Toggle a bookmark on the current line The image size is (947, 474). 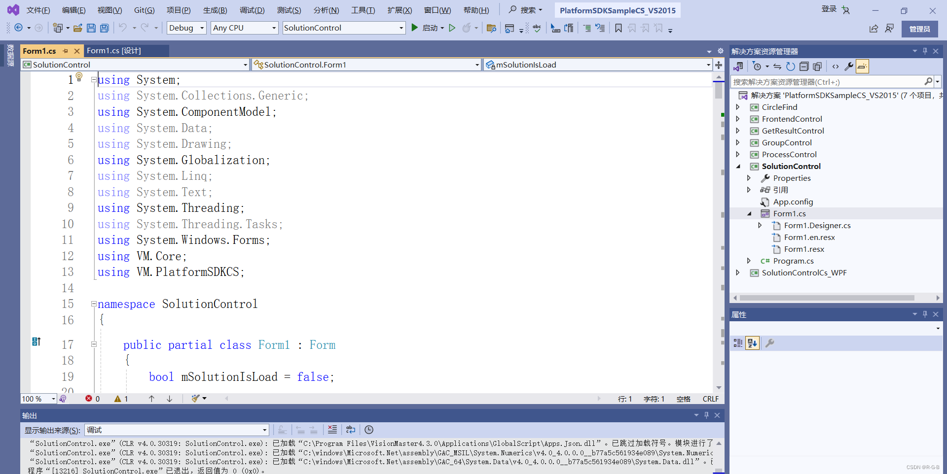point(619,28)
